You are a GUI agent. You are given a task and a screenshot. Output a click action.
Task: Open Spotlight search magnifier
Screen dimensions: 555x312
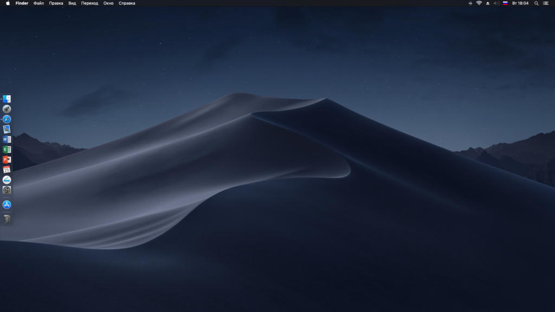(x=536, y=3)
